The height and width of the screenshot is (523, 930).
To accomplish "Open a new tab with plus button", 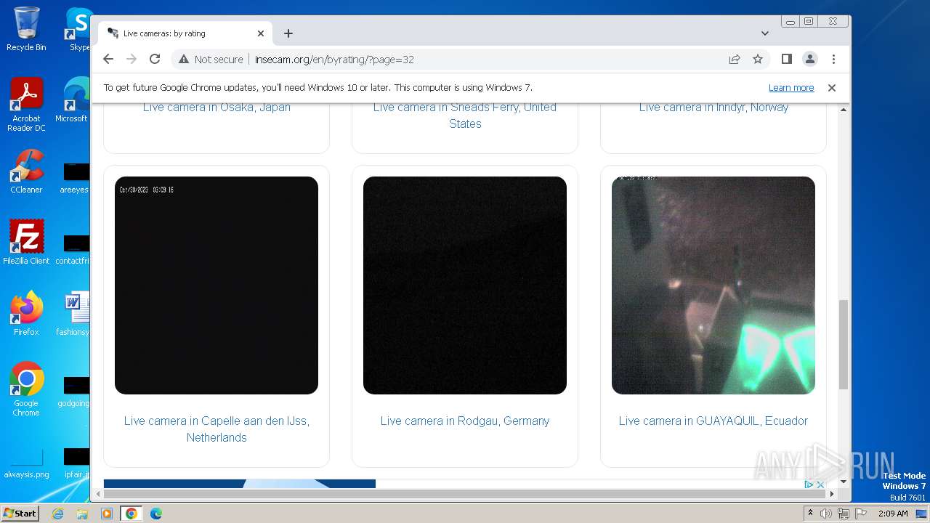I will pyautogui.click(x=288, y=33).
